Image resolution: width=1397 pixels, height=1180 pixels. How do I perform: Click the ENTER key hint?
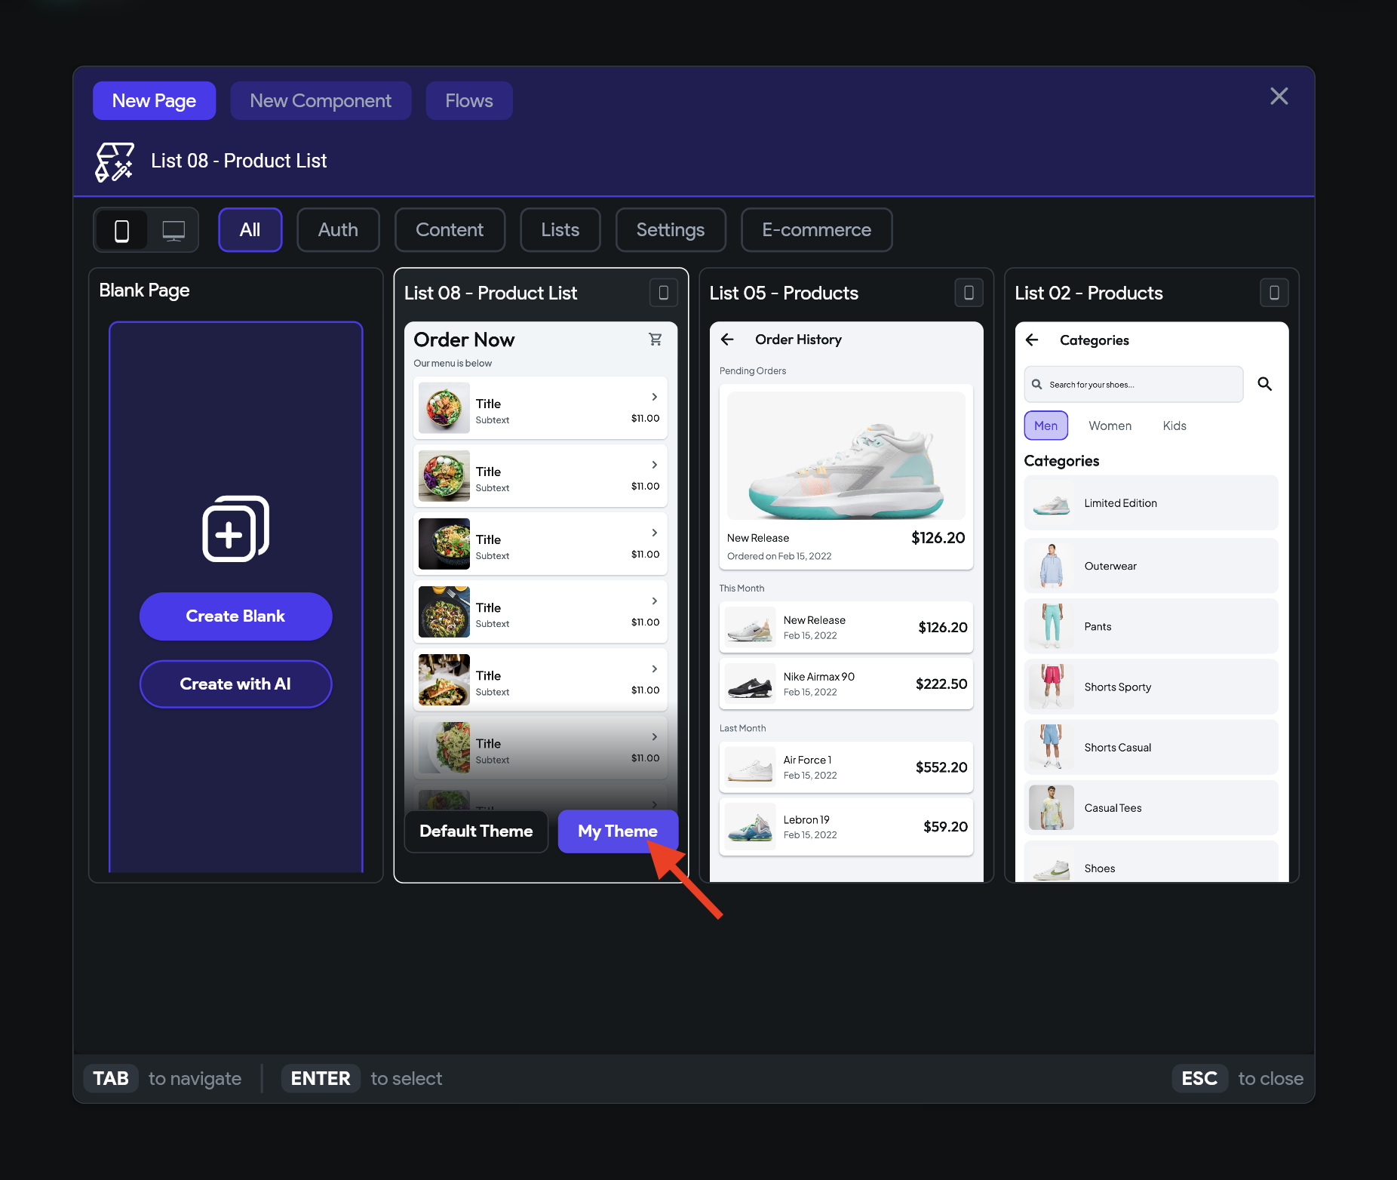pyautogui.click(x=321, y=1078)
